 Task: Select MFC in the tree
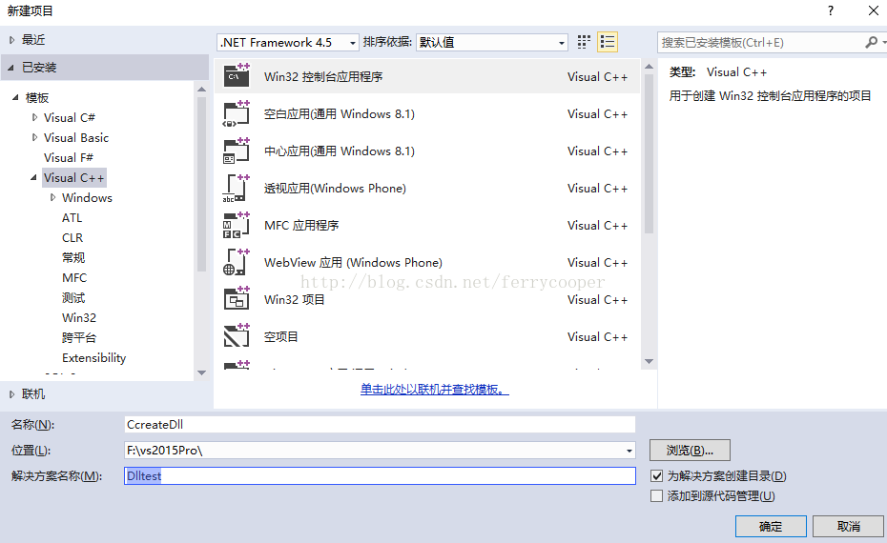click(x=74, y=278)
